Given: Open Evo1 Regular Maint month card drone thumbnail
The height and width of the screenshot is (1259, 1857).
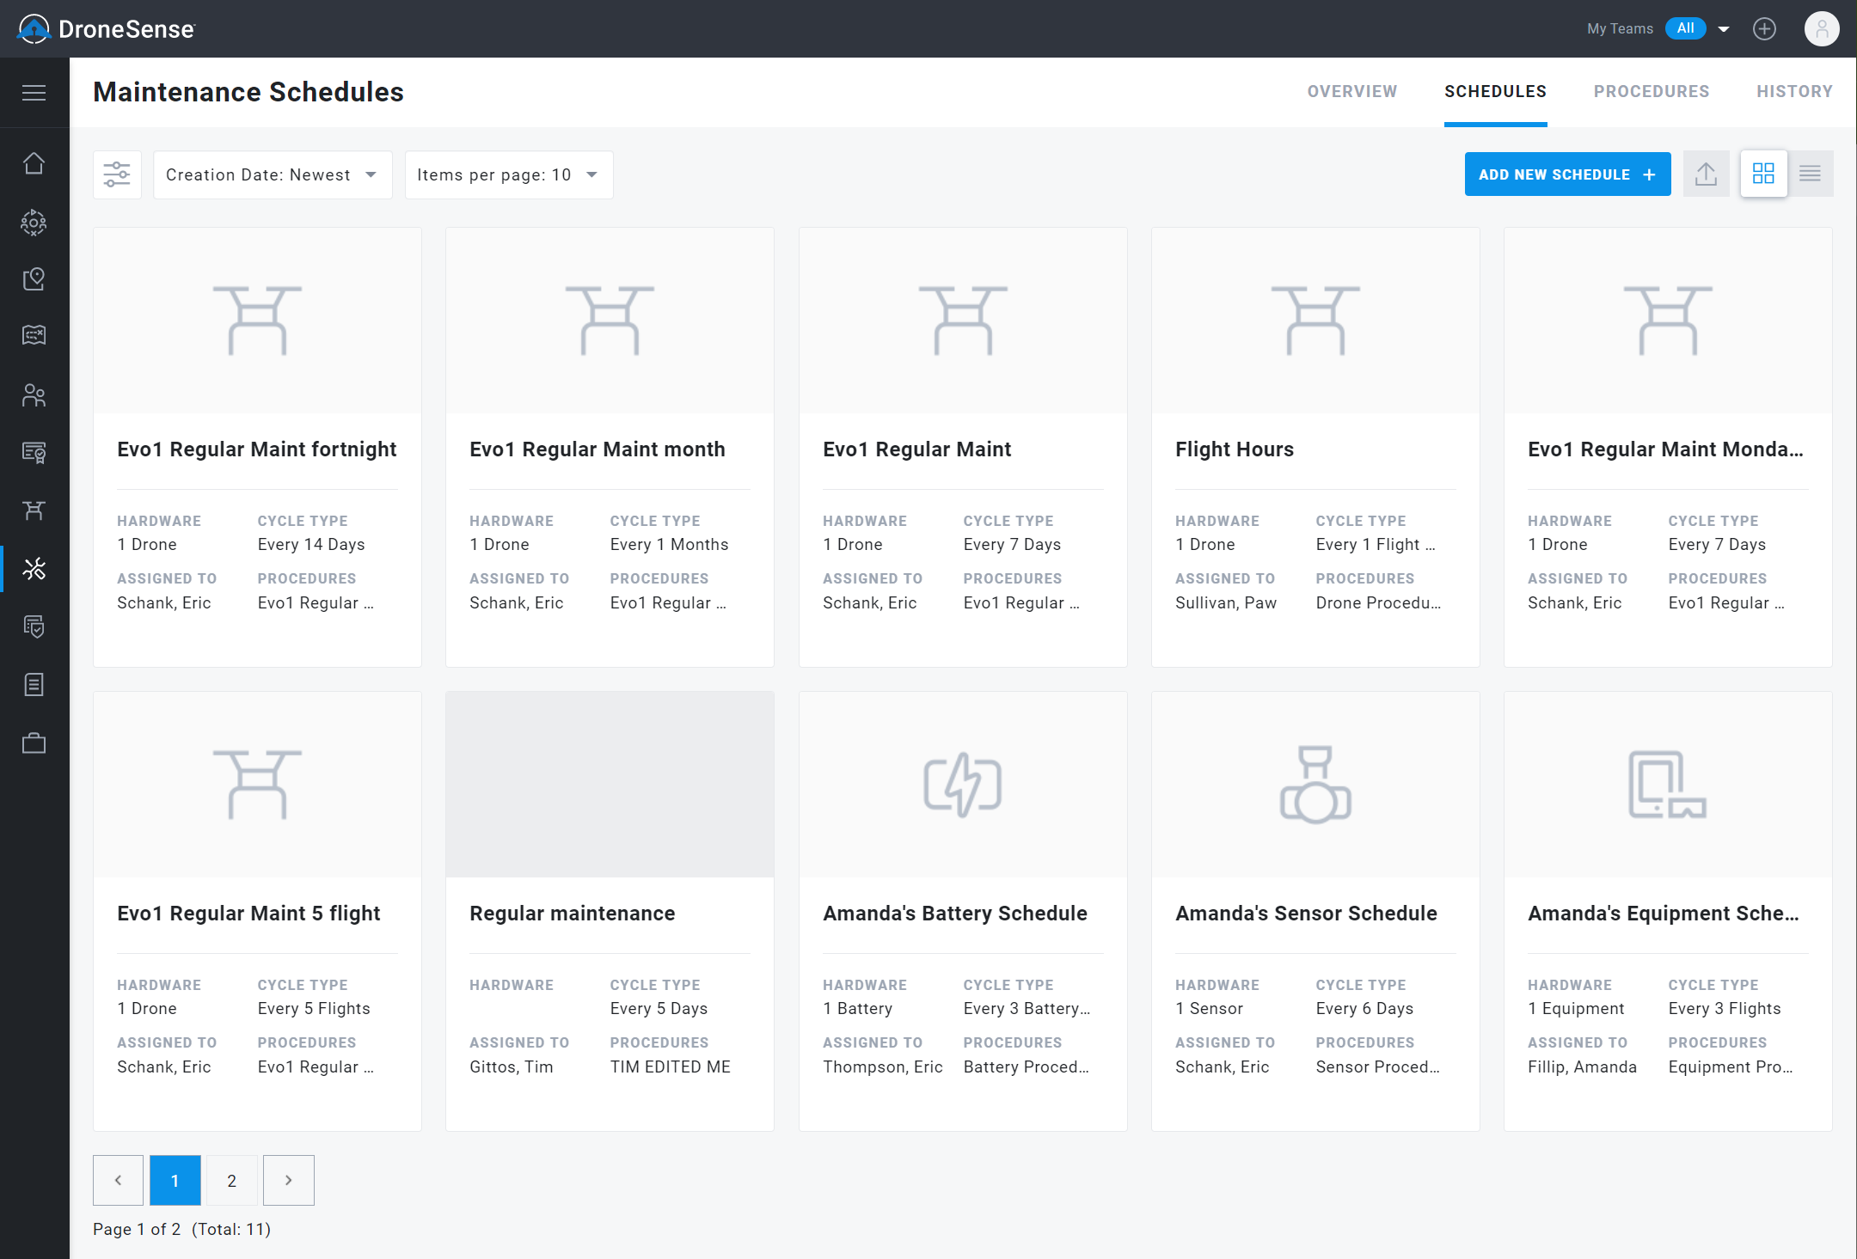Looking at the screenshot, I should pos(610,321).
